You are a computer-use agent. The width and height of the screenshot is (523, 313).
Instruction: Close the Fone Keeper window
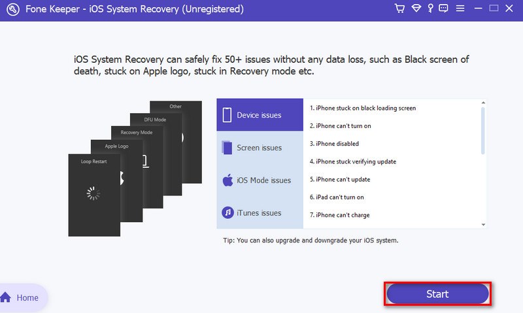pyautogui.click(x=509, y=8)
